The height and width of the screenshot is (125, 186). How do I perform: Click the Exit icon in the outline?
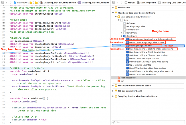pos(119,81)
